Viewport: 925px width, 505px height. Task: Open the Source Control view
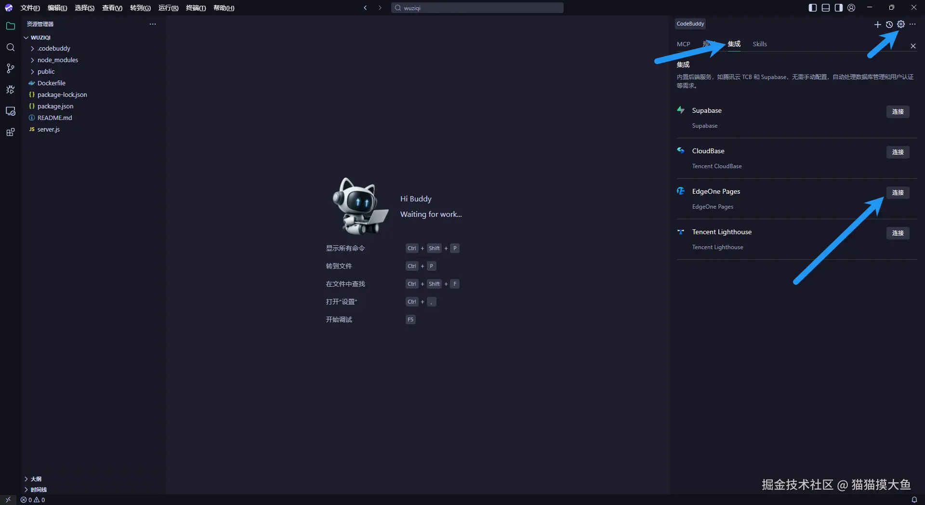tap(11, 68)
